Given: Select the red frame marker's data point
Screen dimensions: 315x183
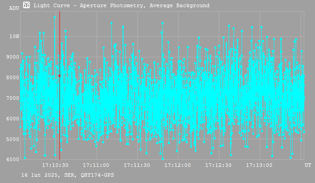Looking at the screenshot, I should [60, 76].
